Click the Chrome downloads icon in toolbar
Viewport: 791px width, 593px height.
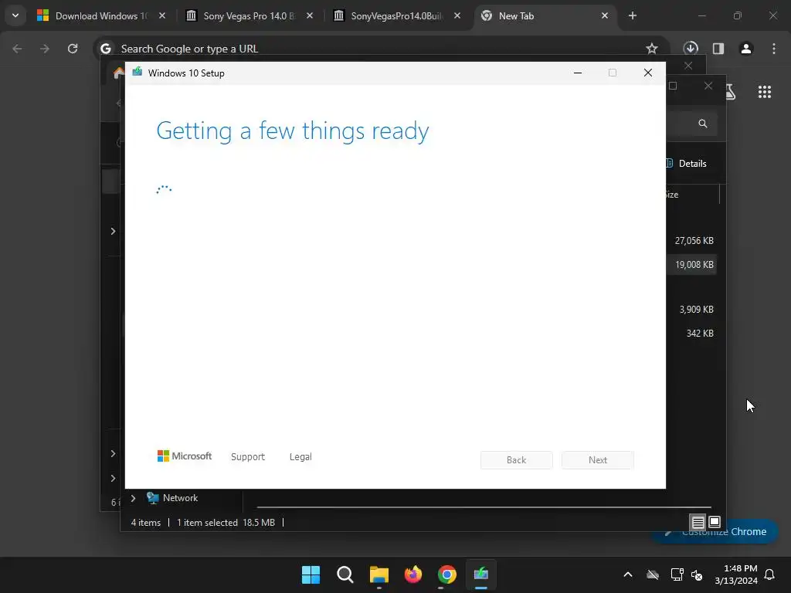pyautogui.click(x=691, y=49)
